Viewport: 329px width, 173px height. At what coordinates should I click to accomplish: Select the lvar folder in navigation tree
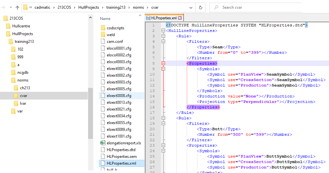23,103
